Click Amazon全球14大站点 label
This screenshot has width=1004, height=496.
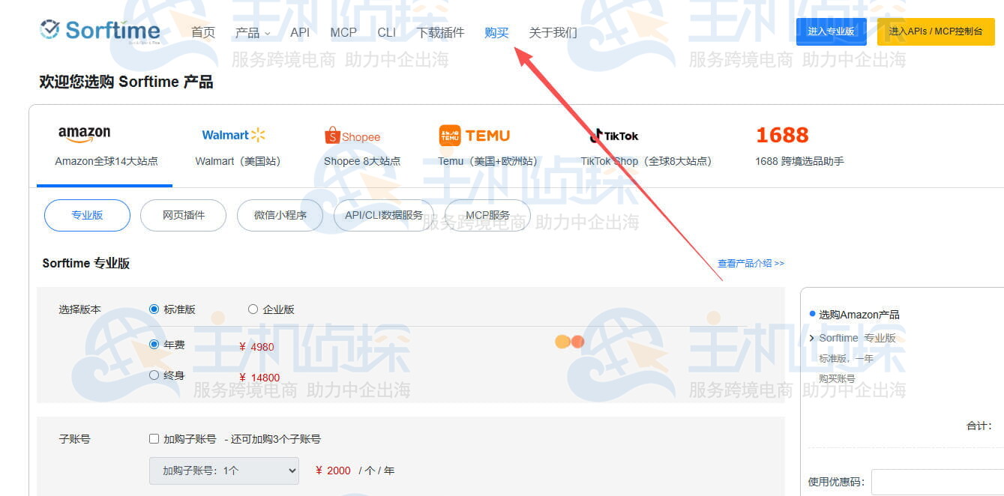pyautogui.click(x=106, y=161)
